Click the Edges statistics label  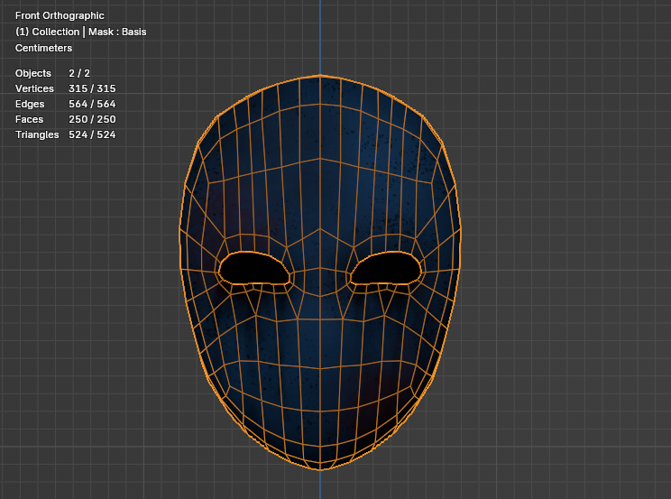click(30, 104)
